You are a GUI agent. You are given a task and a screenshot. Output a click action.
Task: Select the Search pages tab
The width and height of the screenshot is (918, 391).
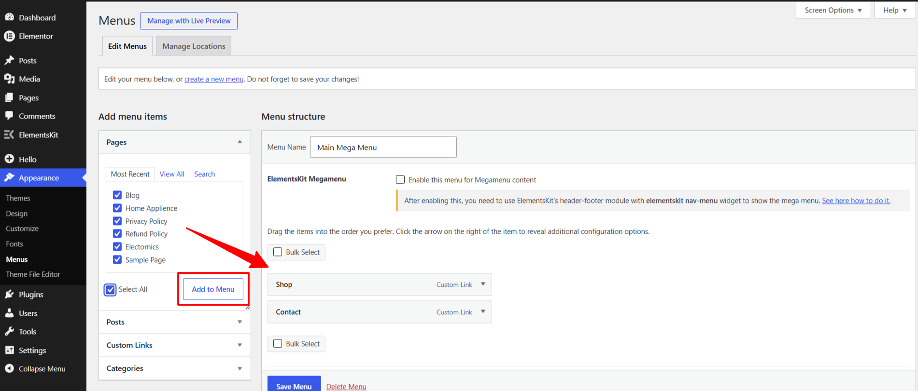tap(205, 174)
